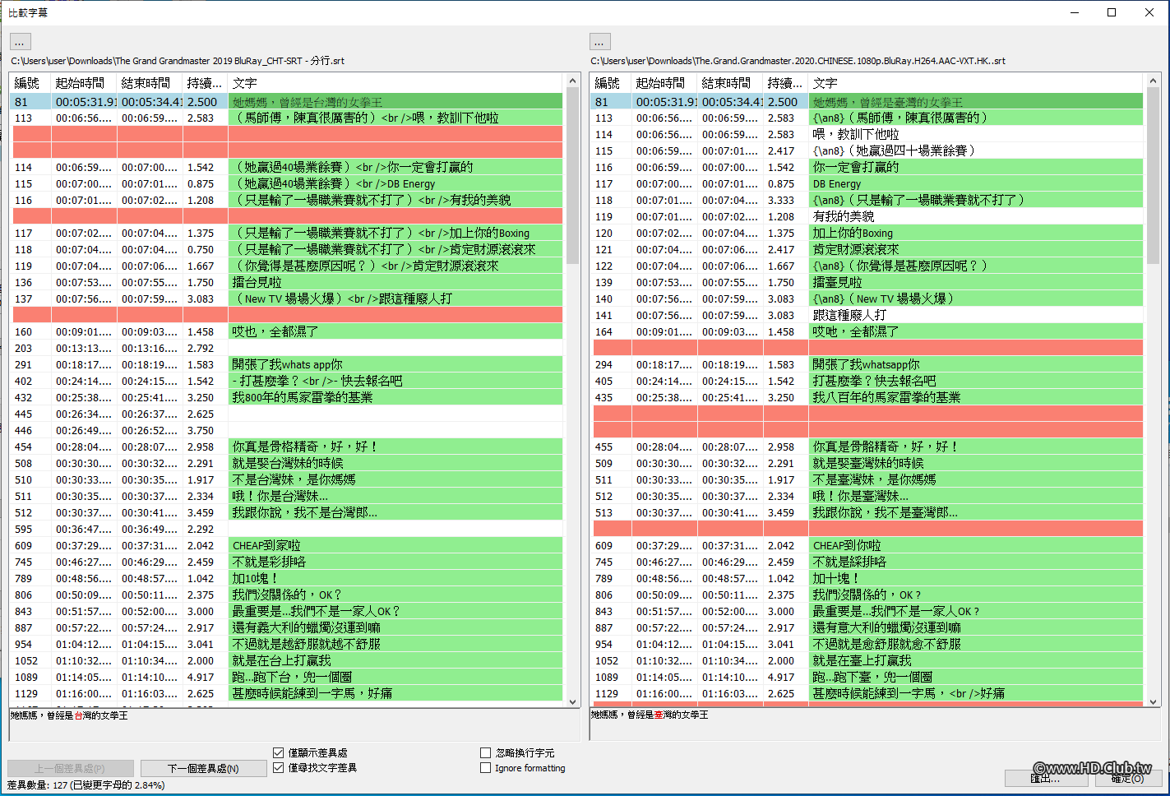Select row 513 in the right subtitle list
Viewport: 1170px width, 796px height.
[x=867, y=513]
